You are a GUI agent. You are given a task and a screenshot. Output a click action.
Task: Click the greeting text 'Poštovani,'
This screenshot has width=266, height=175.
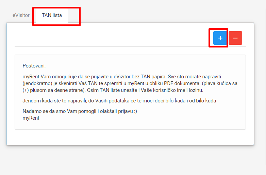(34, 66)
